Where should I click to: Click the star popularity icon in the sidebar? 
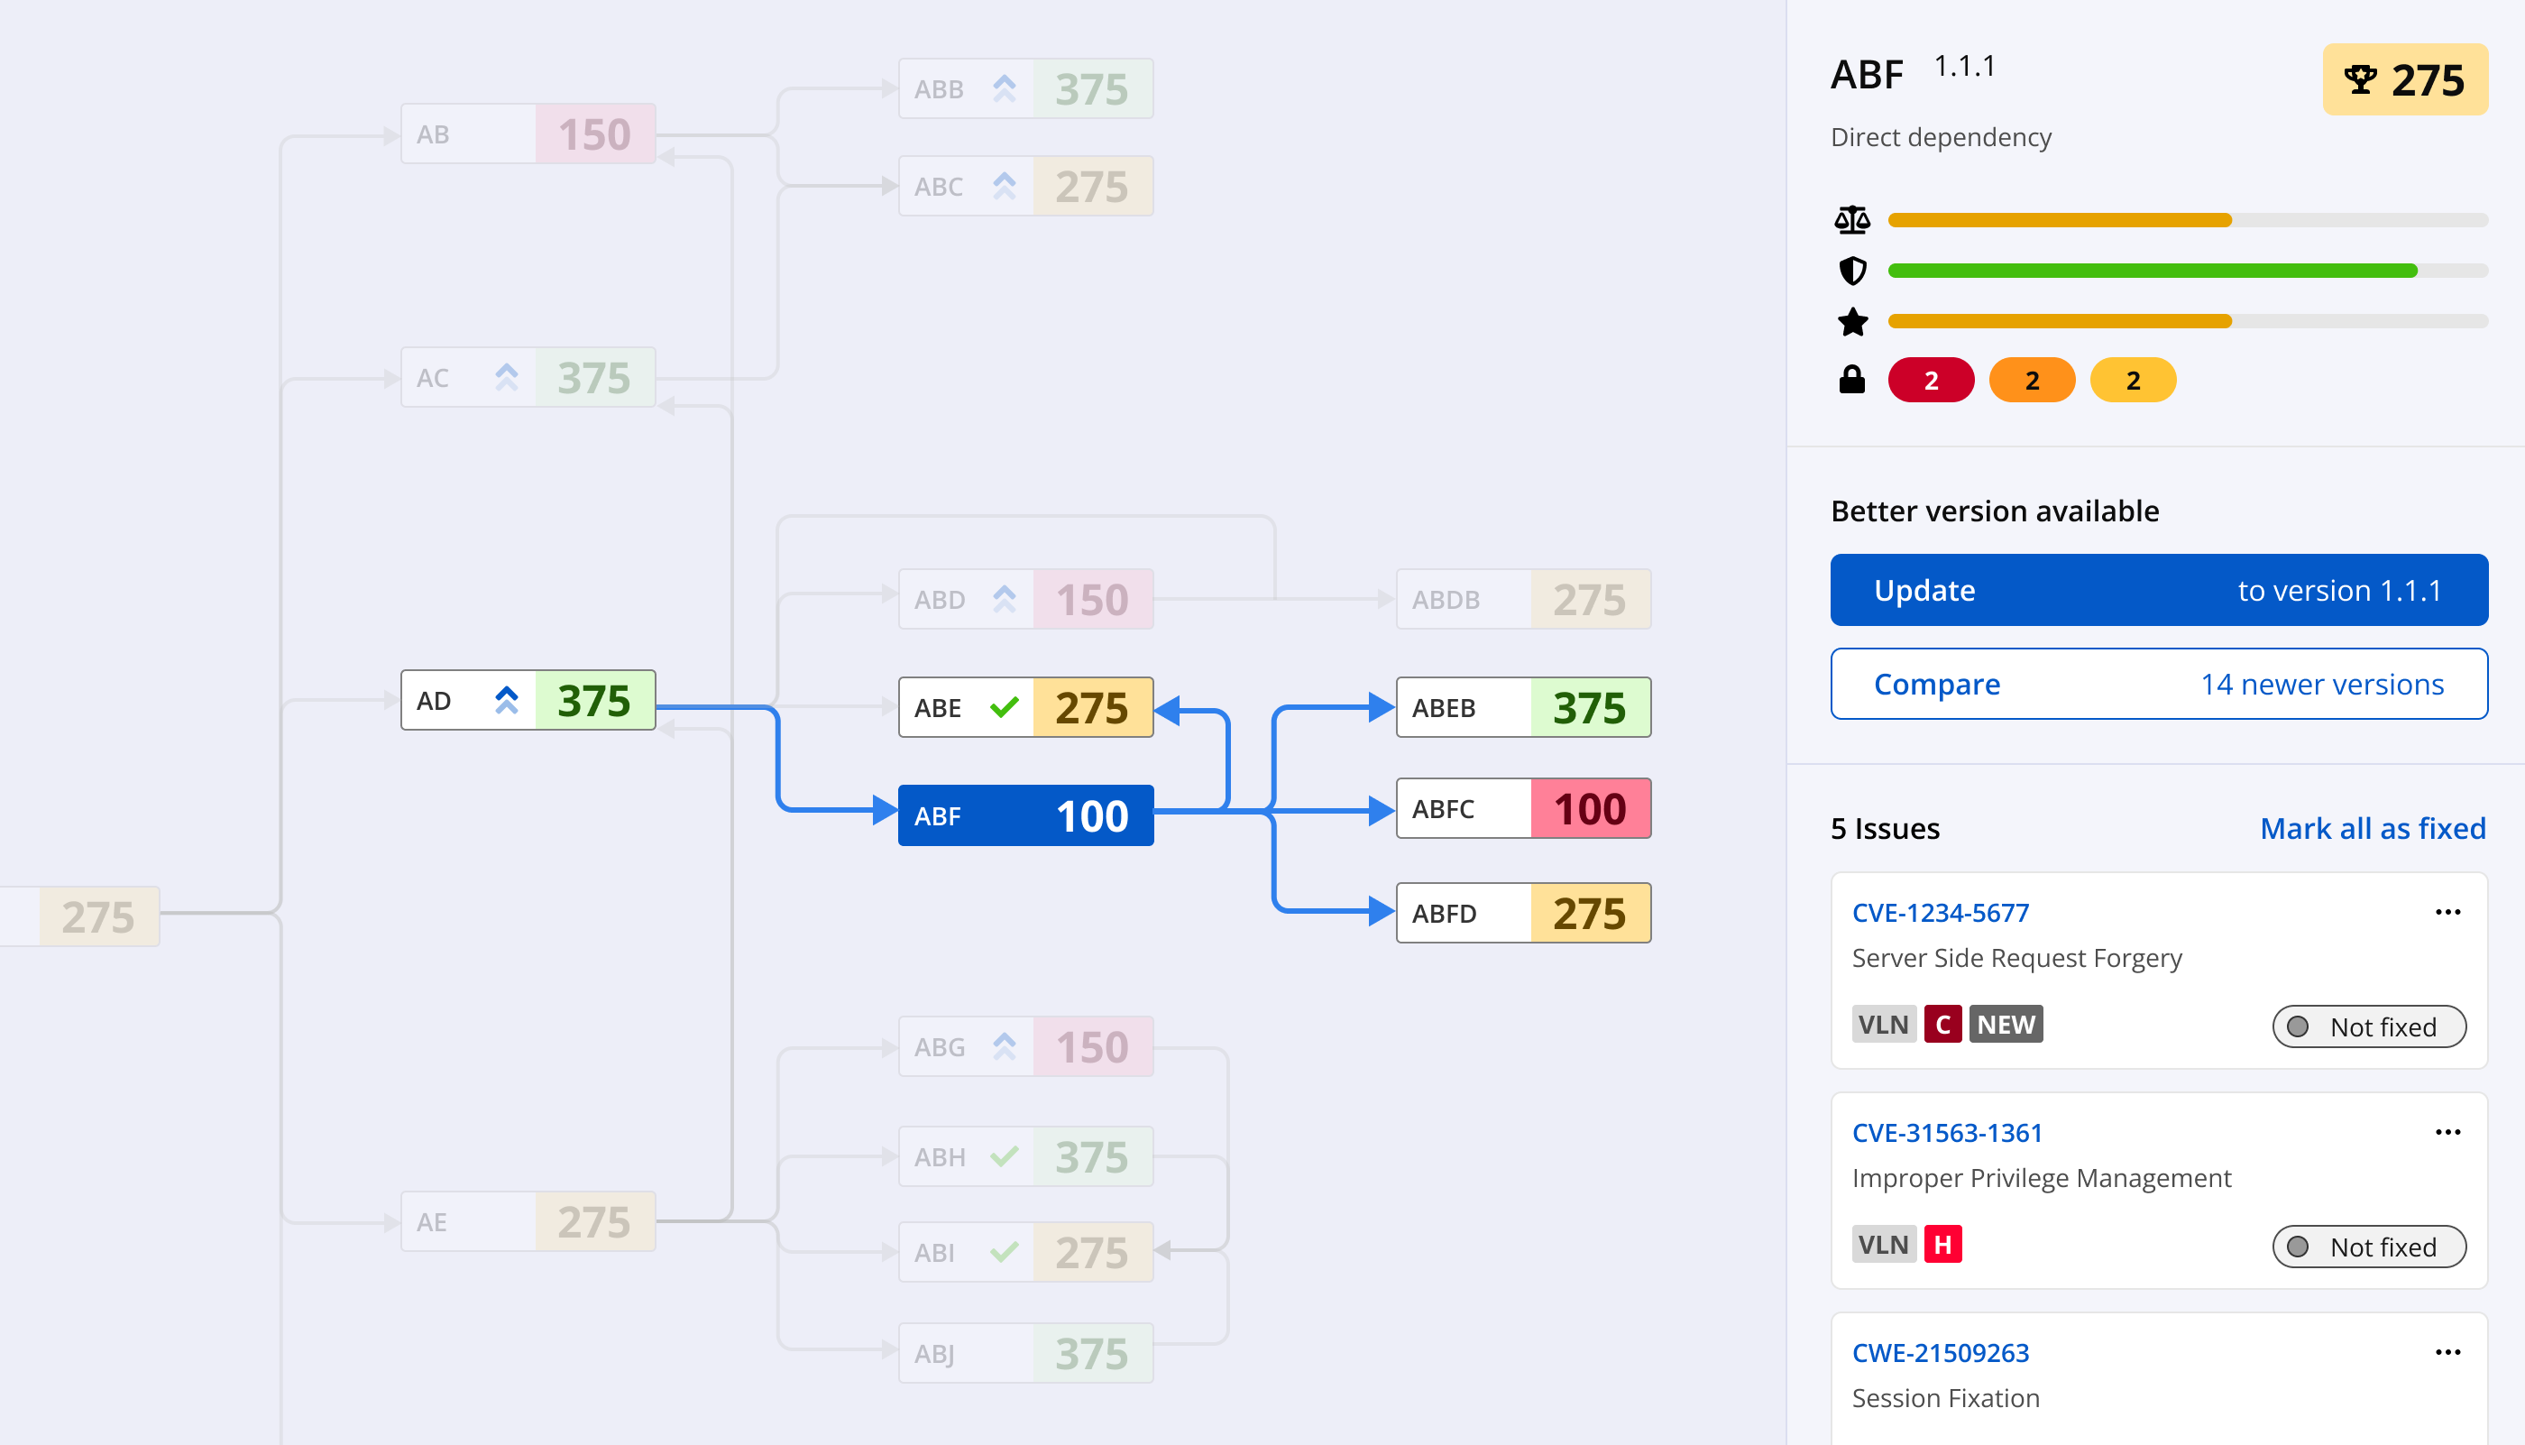[1853, 321]
